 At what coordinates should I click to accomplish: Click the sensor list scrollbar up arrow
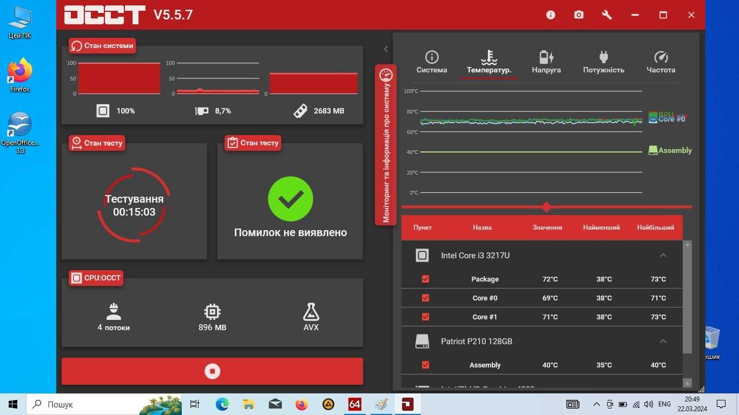point(688,245)
